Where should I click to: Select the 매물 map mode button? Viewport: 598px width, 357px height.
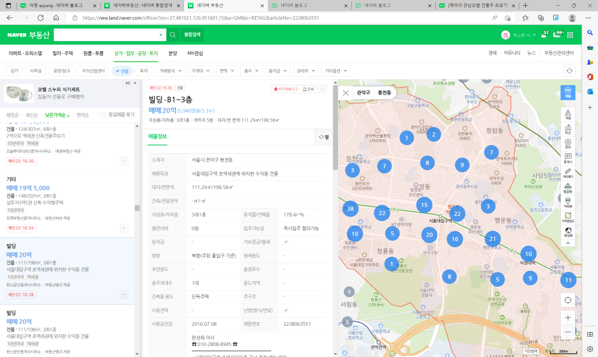tap(567, 93)
